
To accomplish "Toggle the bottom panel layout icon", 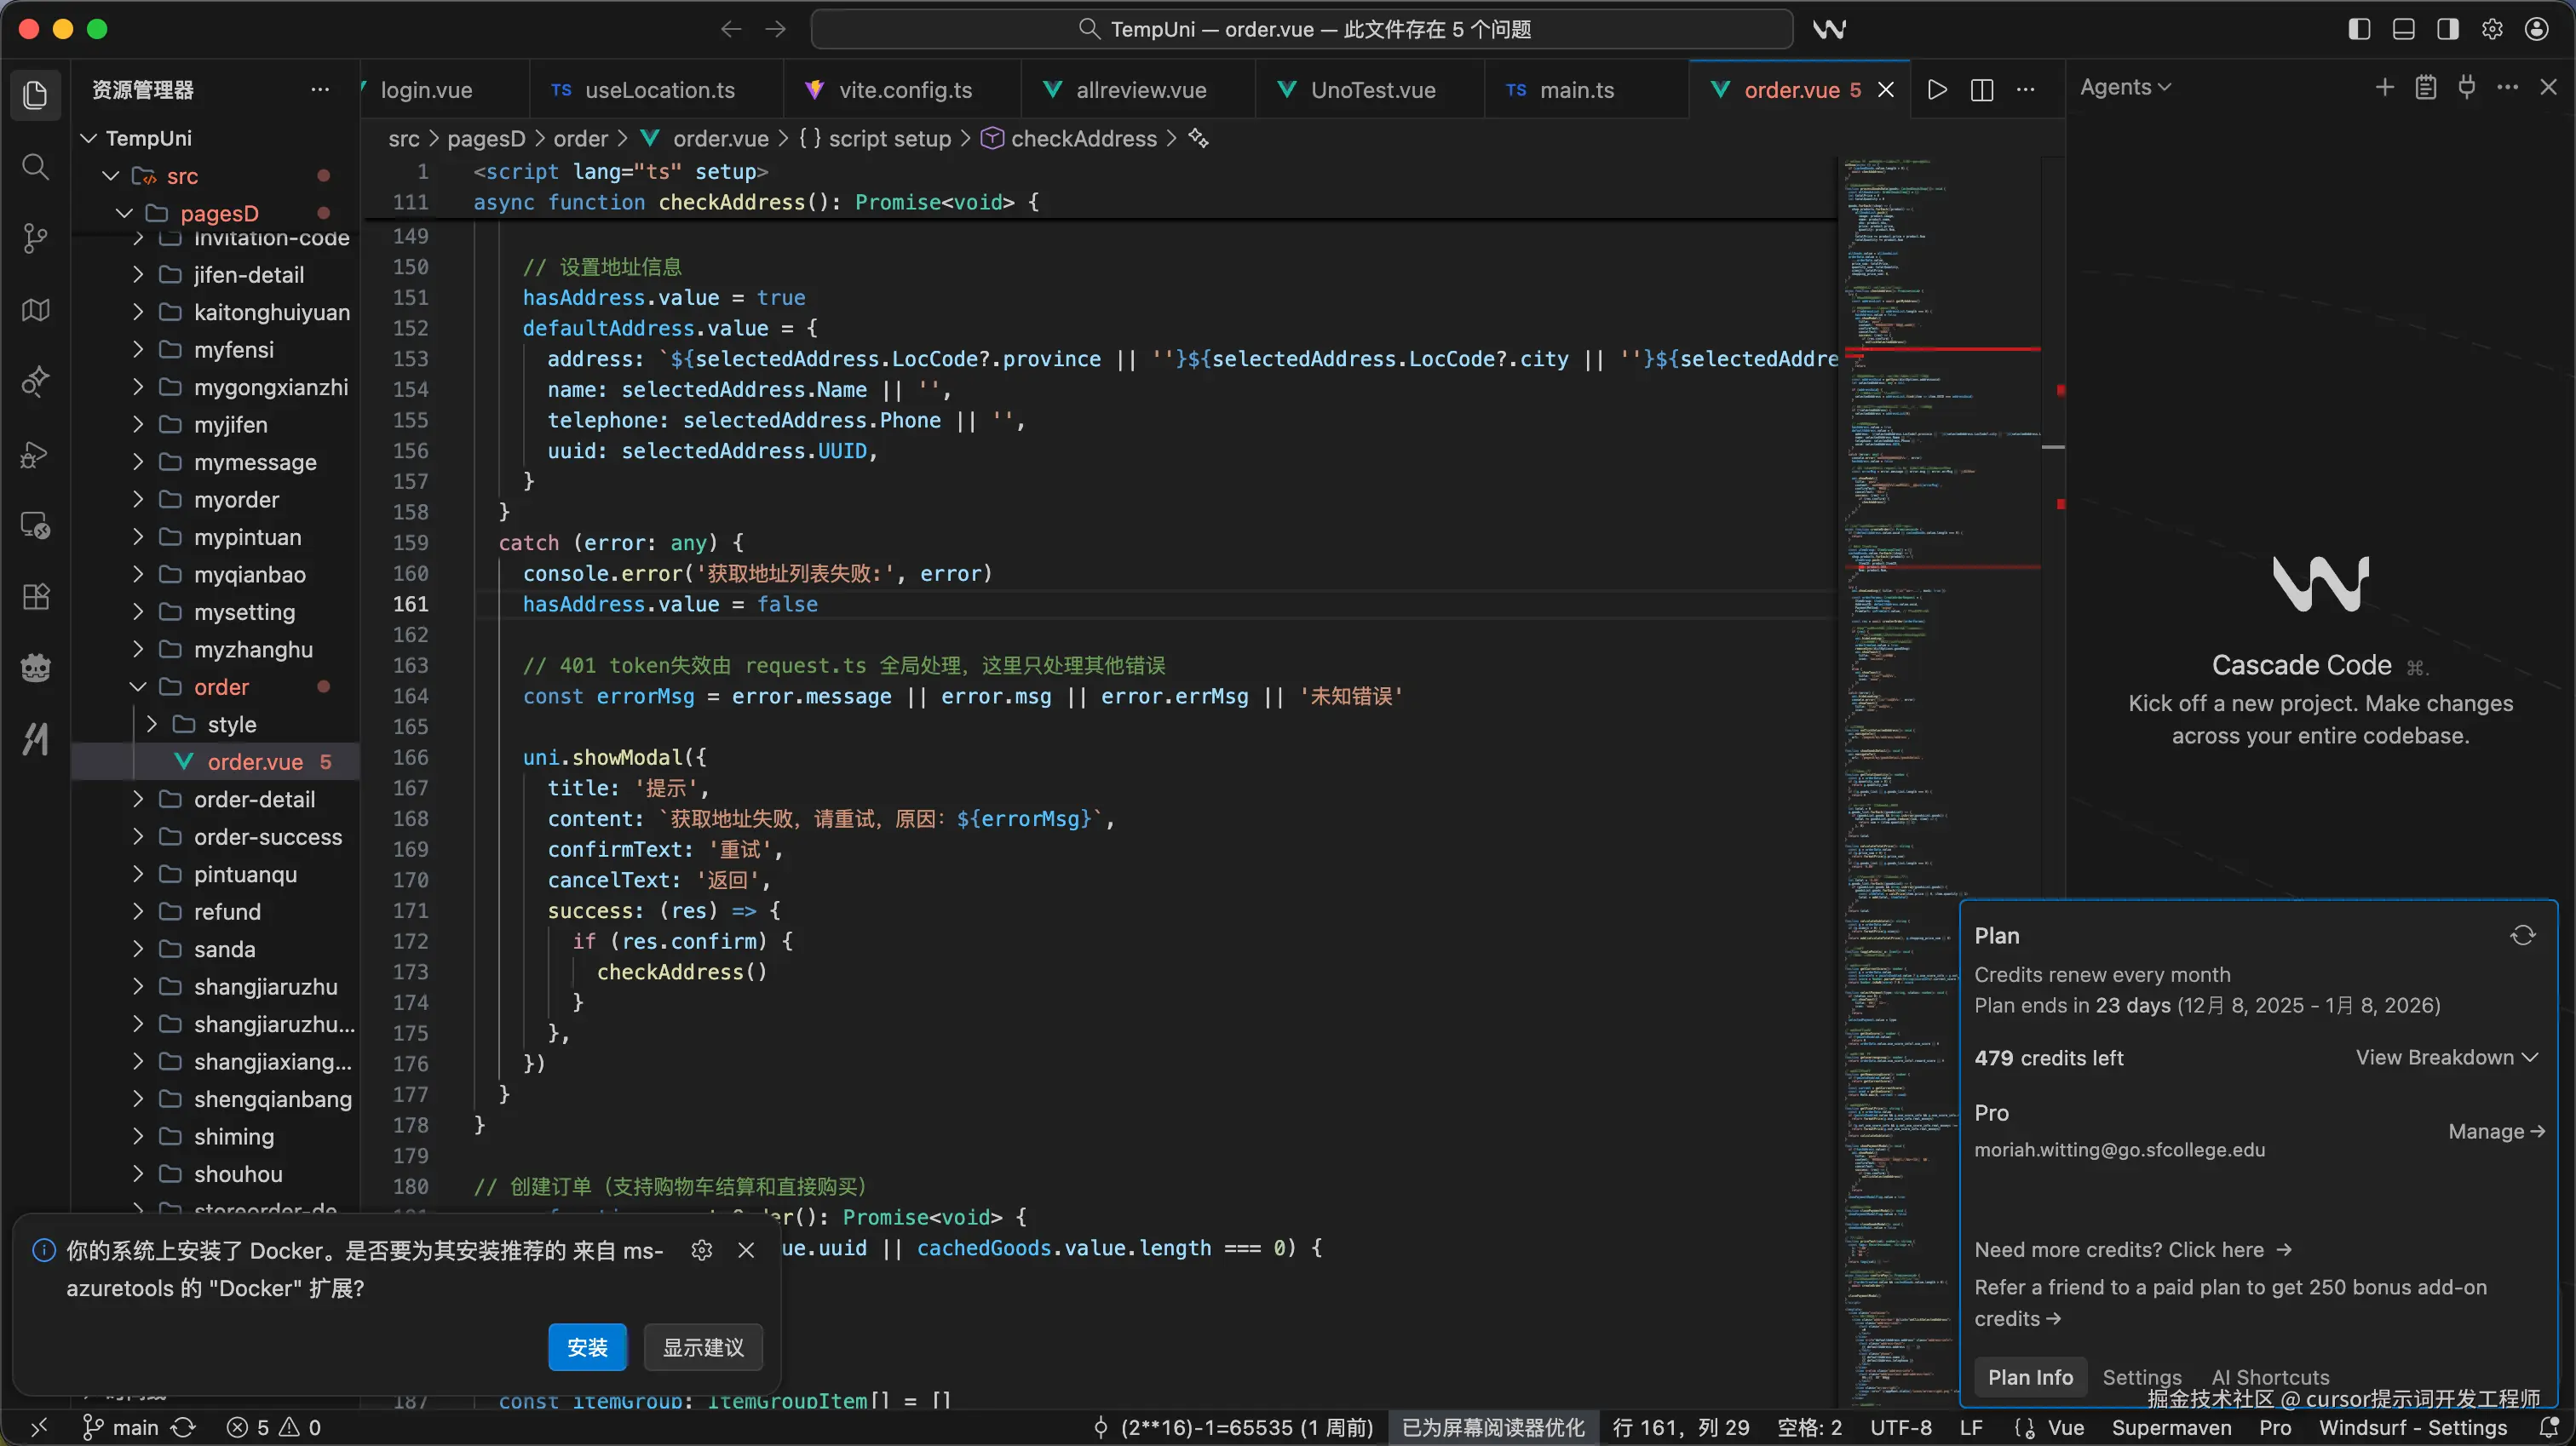I will point(2403,29).
